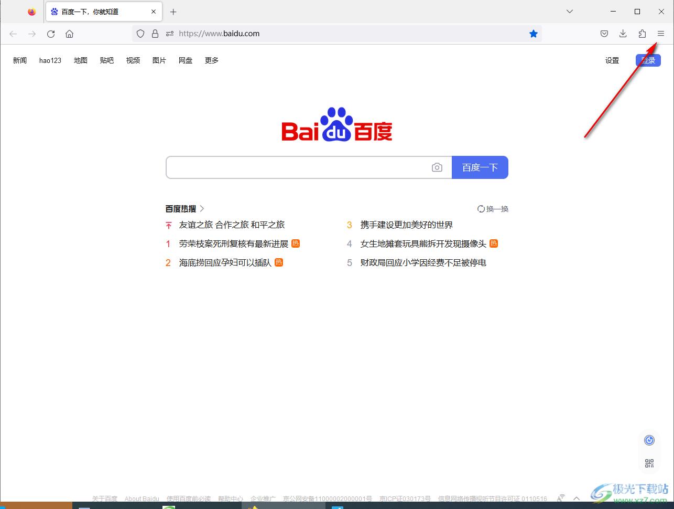This screenshot has height=509, width=674.
Task: Click the About Baidu footer link
Action: 142,499
